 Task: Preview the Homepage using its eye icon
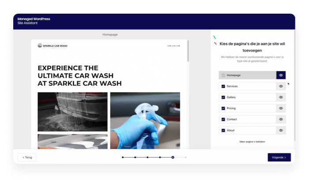pyautogui.click(x=281, y=75)
